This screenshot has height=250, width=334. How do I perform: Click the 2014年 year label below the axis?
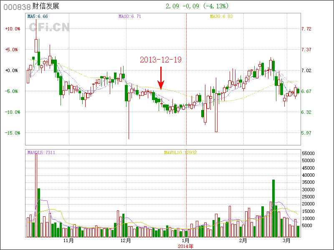(x=186, y=246)
